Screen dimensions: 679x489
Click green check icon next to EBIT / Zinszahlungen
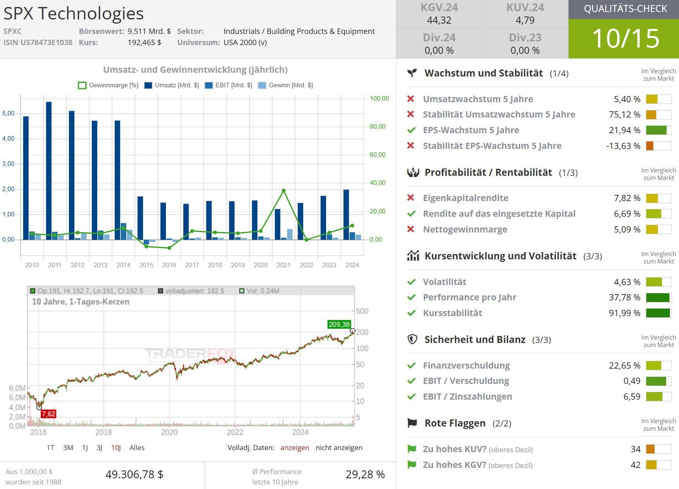[x=411, y=396]
